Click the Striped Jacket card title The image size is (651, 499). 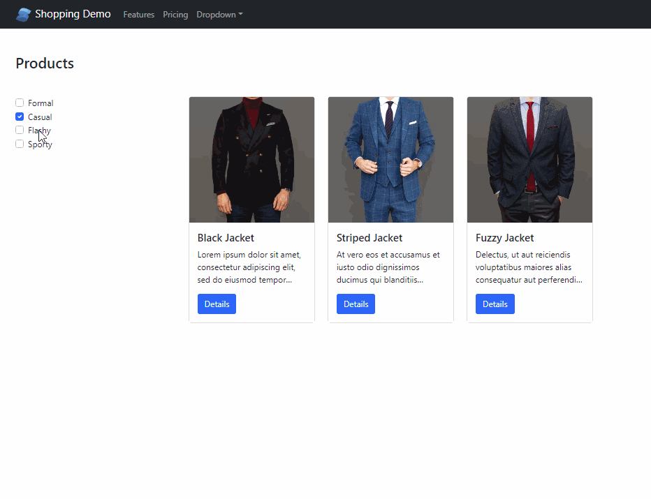pos(370,238)
